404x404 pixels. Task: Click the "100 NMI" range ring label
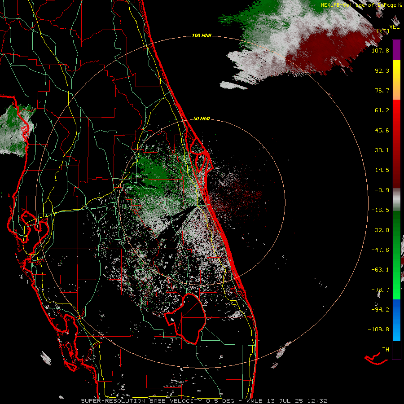pos(202,35)
